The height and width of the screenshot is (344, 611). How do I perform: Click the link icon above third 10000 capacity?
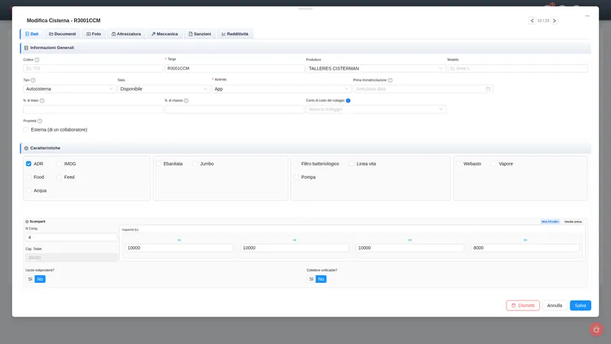[x=410, y=240]
